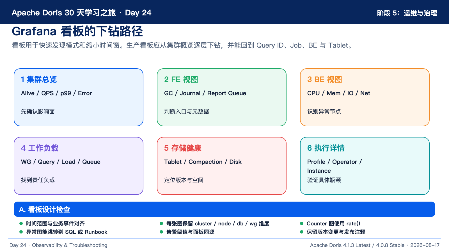Select the checklist item "时间范围与业务事件对齐"
Image resolution: width=449 pixels, height=252 pixels.
(55, 223)
